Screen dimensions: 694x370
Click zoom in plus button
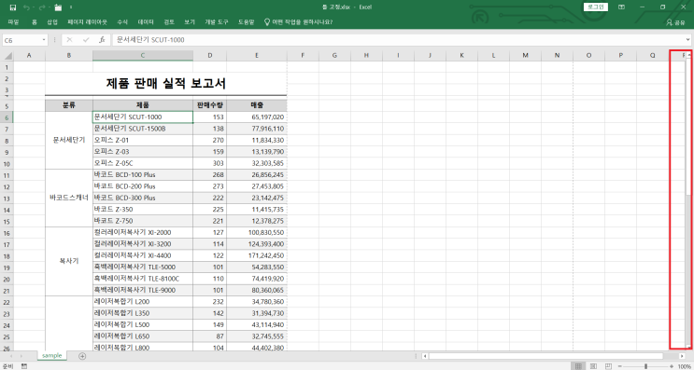click(673, 366)
